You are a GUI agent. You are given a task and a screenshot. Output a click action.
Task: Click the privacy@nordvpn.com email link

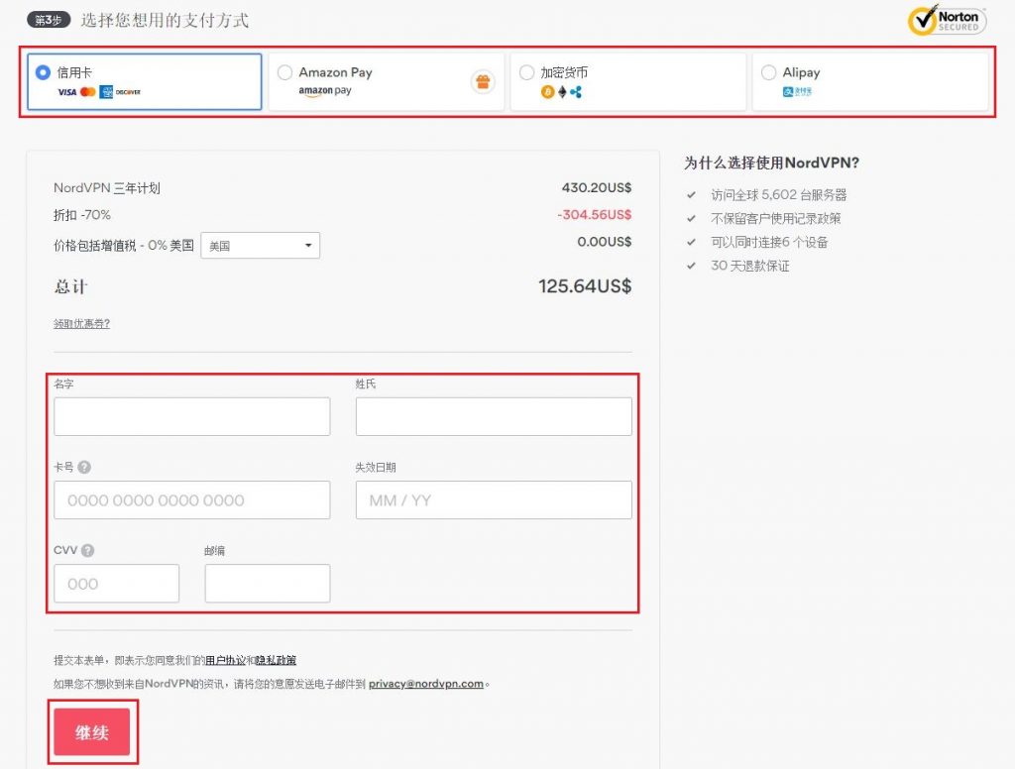pos(426,684)
